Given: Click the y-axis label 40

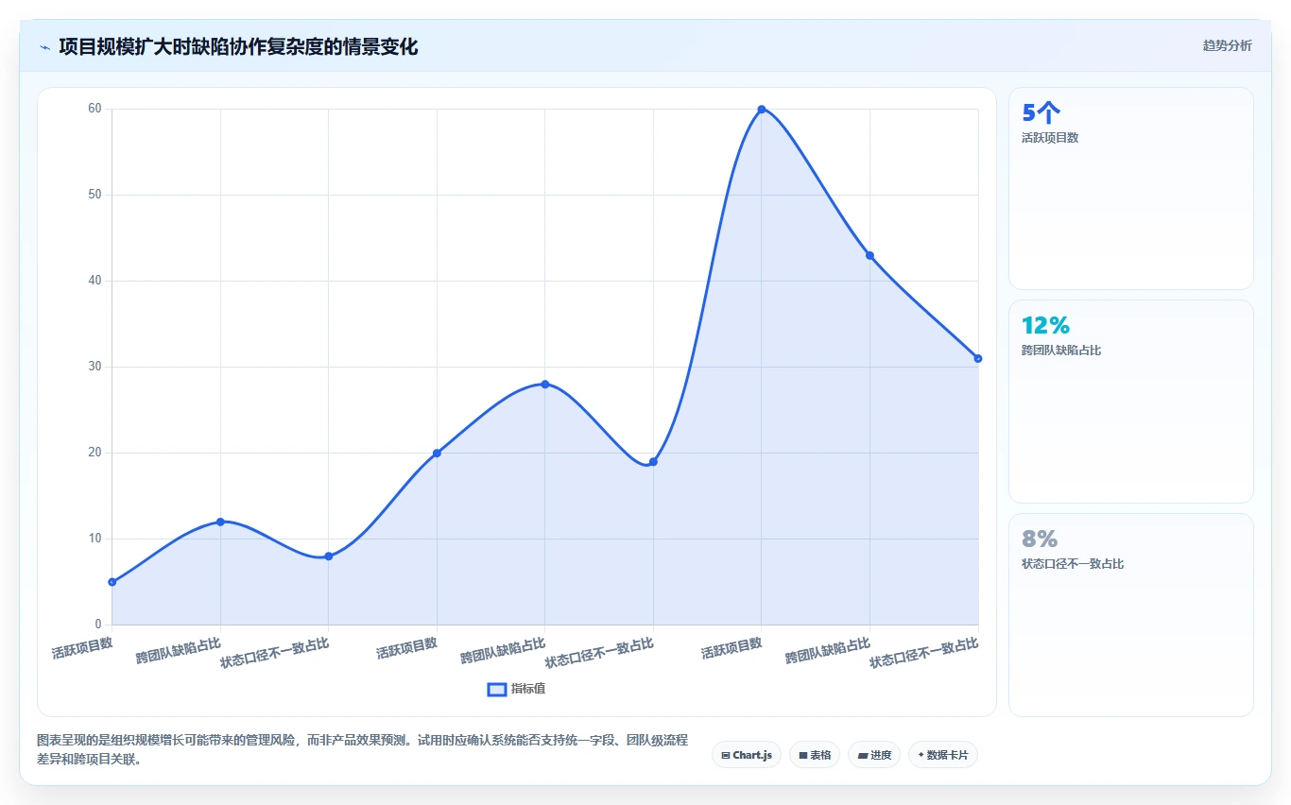Looking at the screenshot, I should tap(95, 281).
